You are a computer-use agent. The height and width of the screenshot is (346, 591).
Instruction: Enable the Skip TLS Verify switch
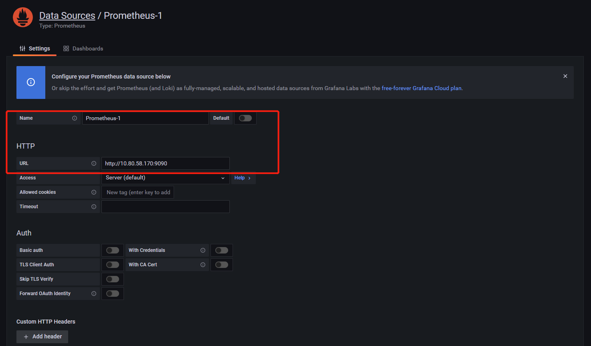113,279
